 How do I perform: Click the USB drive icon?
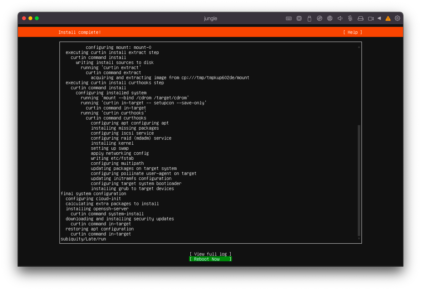click(x=309, y=19)
